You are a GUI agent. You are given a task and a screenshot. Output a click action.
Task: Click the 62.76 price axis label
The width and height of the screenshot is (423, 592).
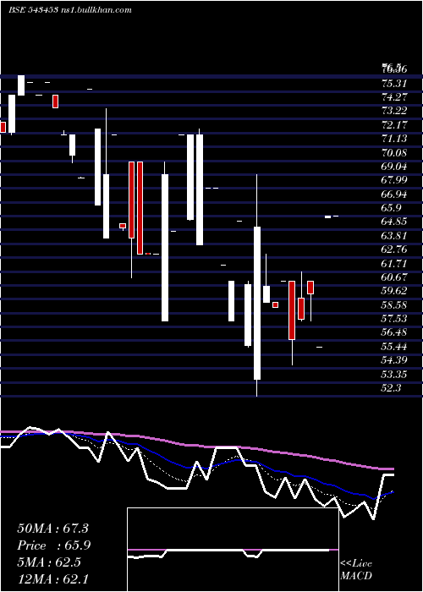(394, 249)
